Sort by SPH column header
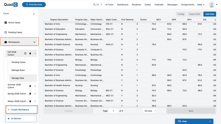This screenshot has height=124, width=221. (x=189, y=19)
